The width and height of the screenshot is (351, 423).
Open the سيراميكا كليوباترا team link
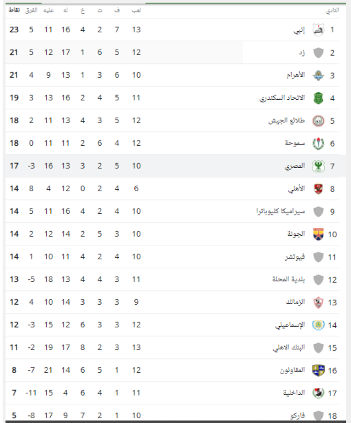[281, 211]
